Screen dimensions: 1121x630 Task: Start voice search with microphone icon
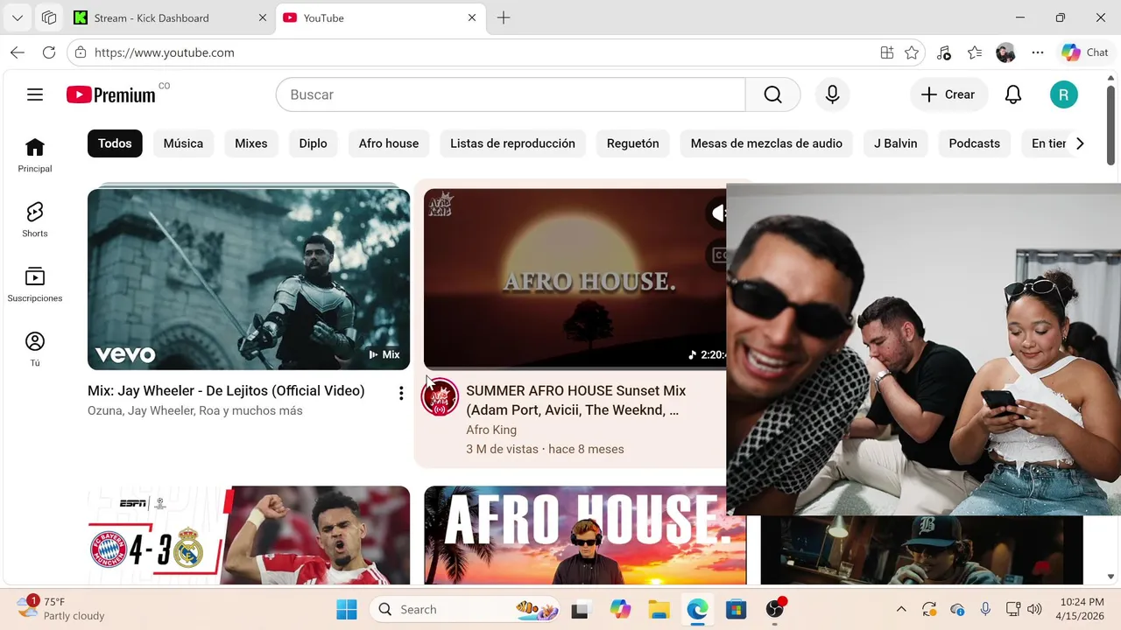tap(832, 94)
